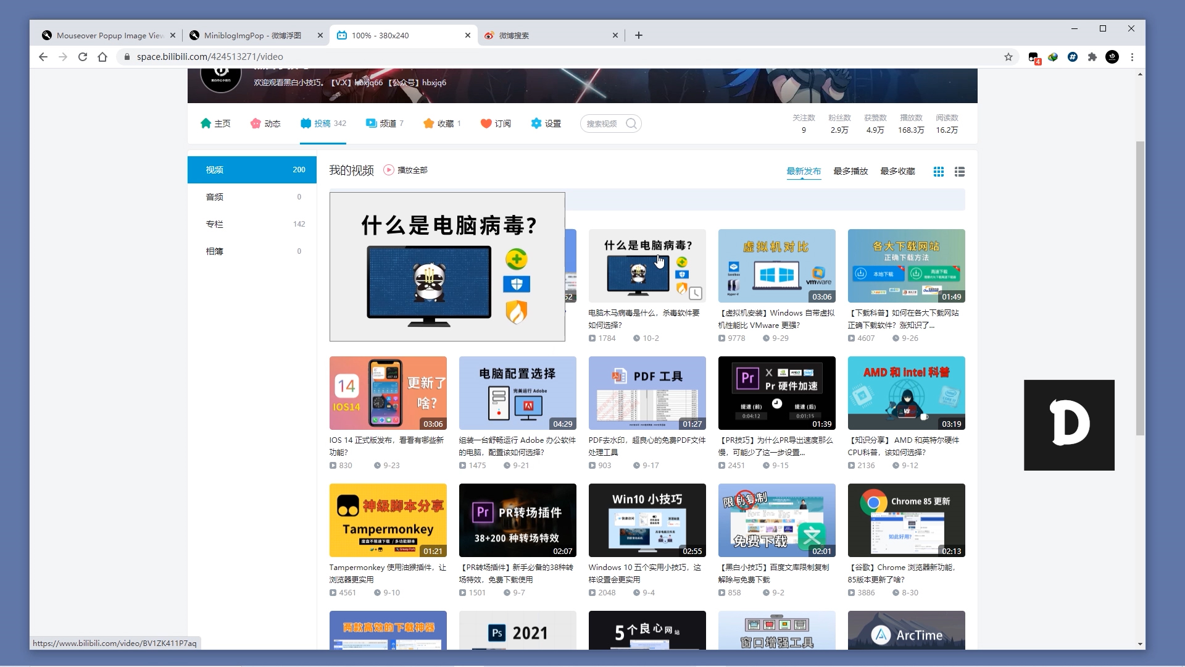1185x667 pixels.
Task: Click the page vertical scrollbar thumb
Action: pos(1140,287)
